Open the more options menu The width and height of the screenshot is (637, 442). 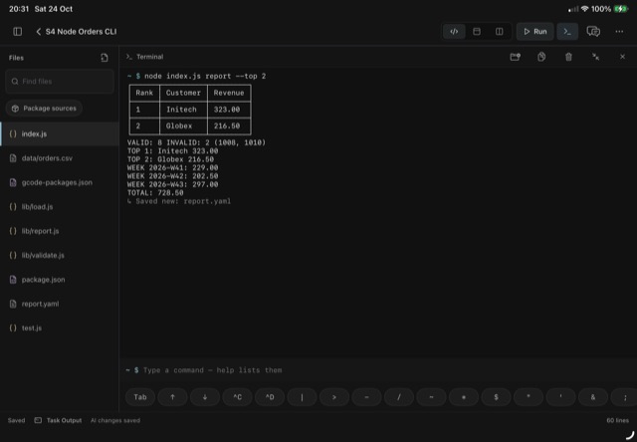click(x=619, y=31)
